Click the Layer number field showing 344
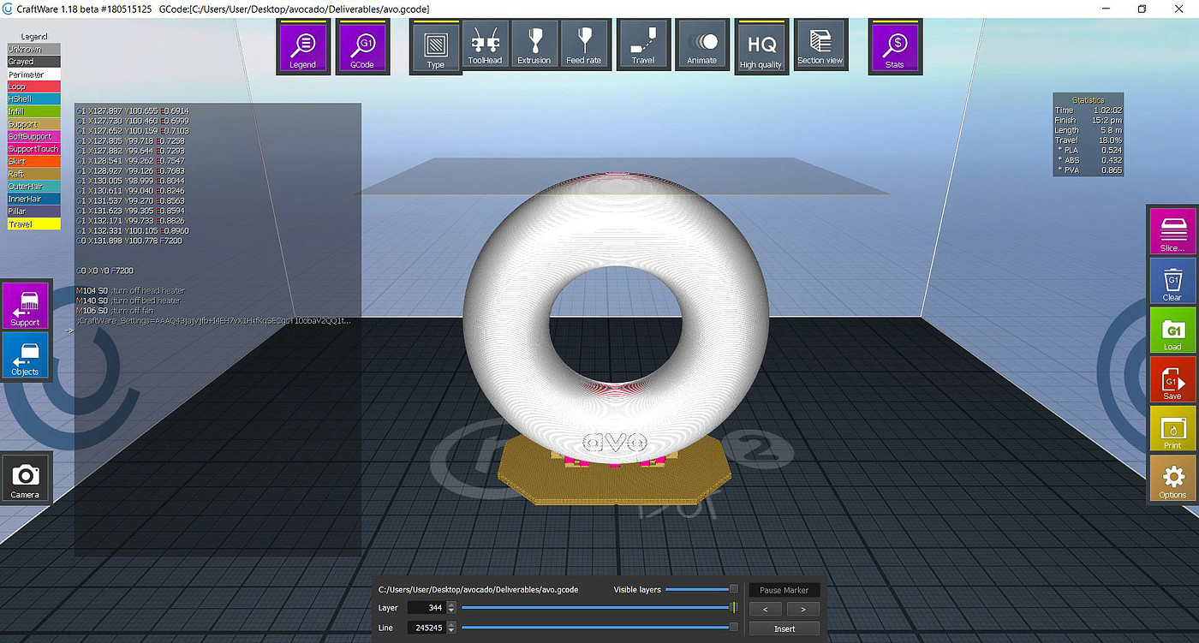The image size is (1199, 643). click(x=426, y=608)
